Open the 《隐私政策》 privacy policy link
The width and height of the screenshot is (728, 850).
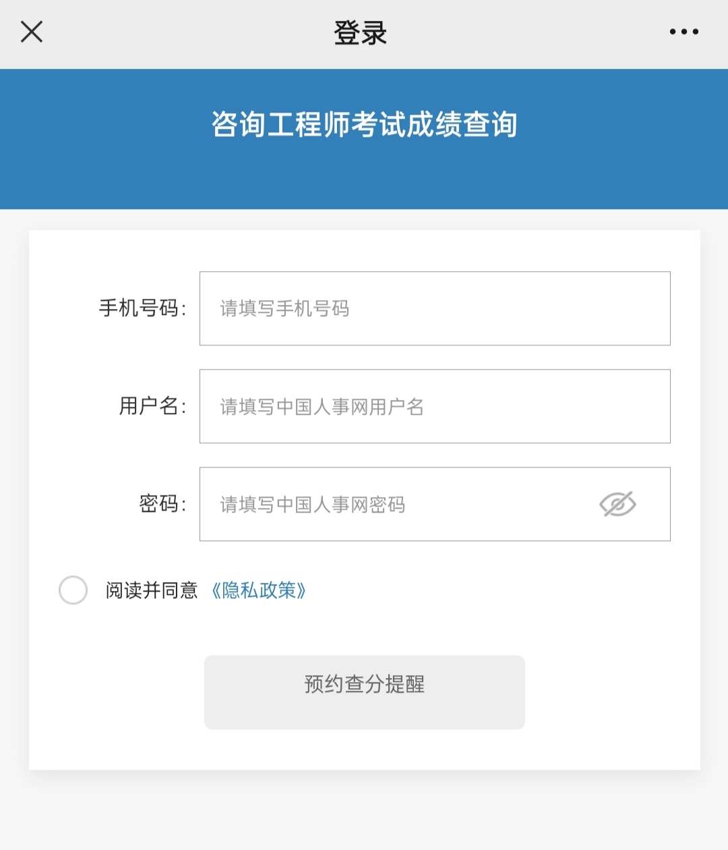click(x=259, y=590)
